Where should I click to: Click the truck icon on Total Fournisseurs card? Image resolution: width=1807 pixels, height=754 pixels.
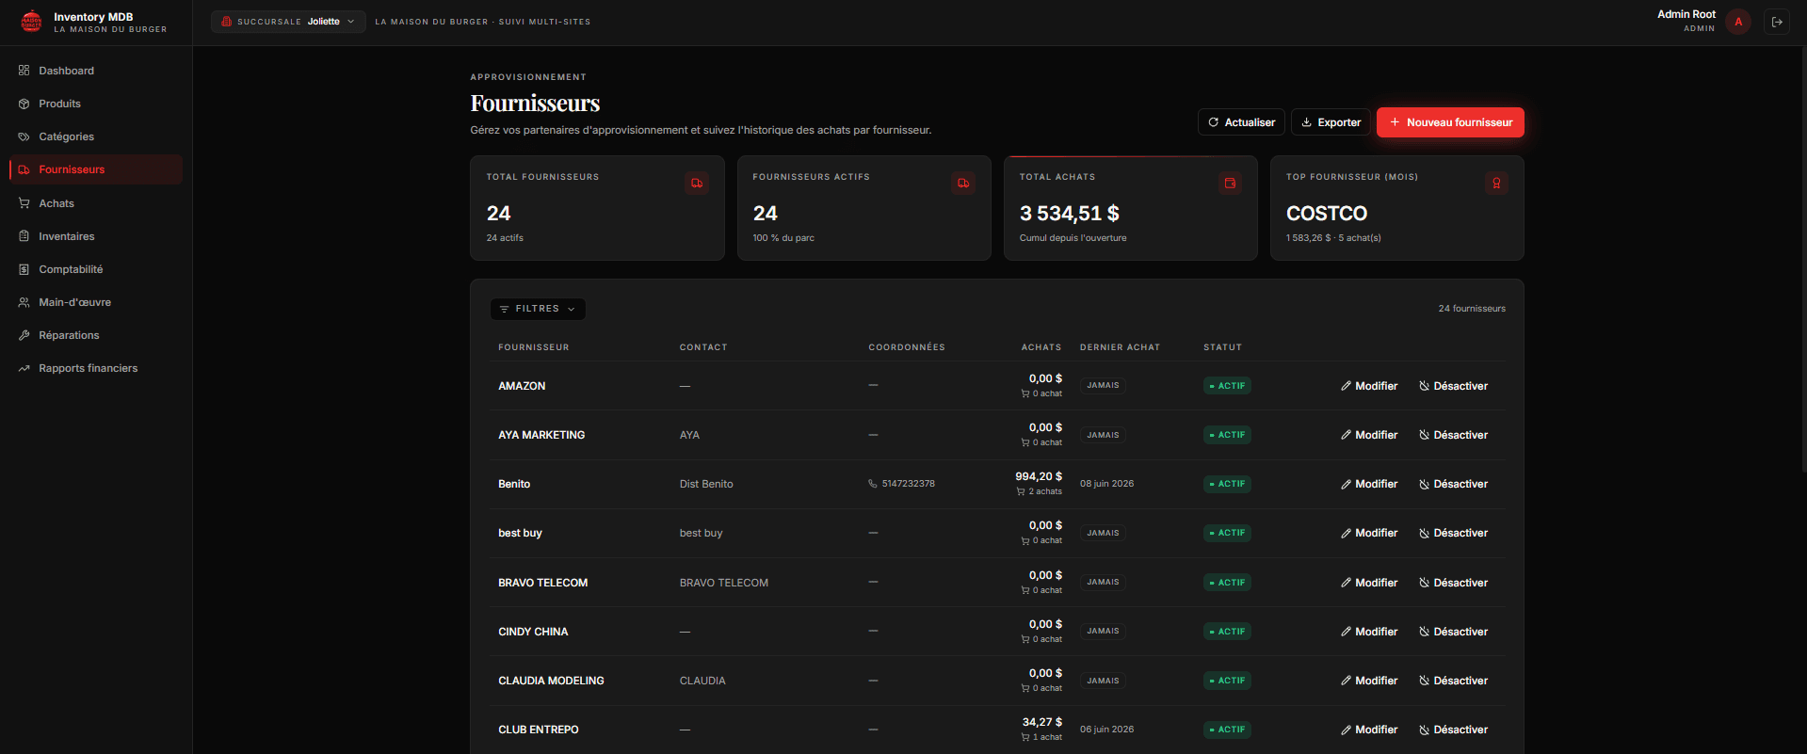point(697,184)
